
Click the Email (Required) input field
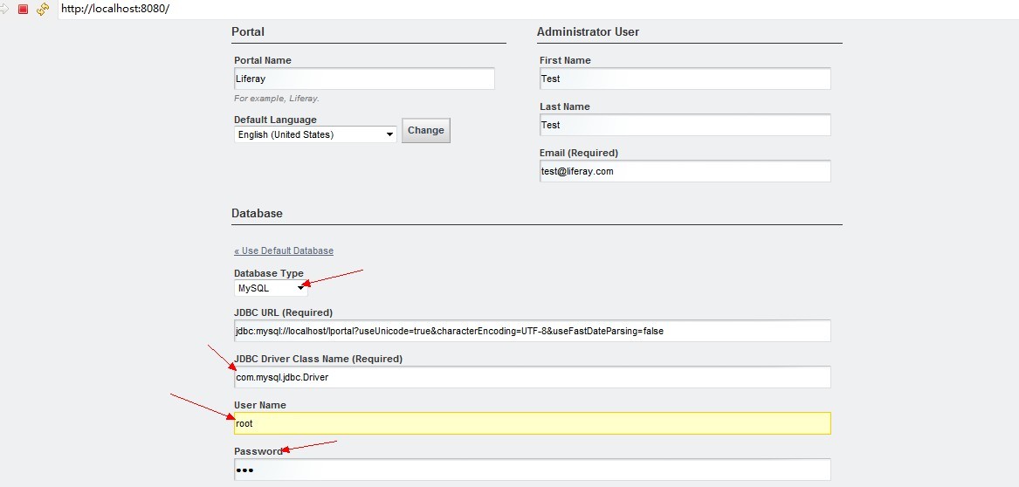[685, 171]
